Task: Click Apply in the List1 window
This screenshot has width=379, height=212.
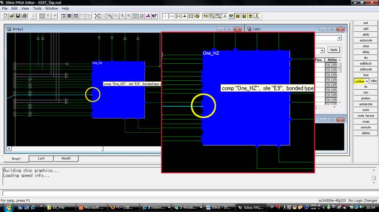Action: point(334,50)
